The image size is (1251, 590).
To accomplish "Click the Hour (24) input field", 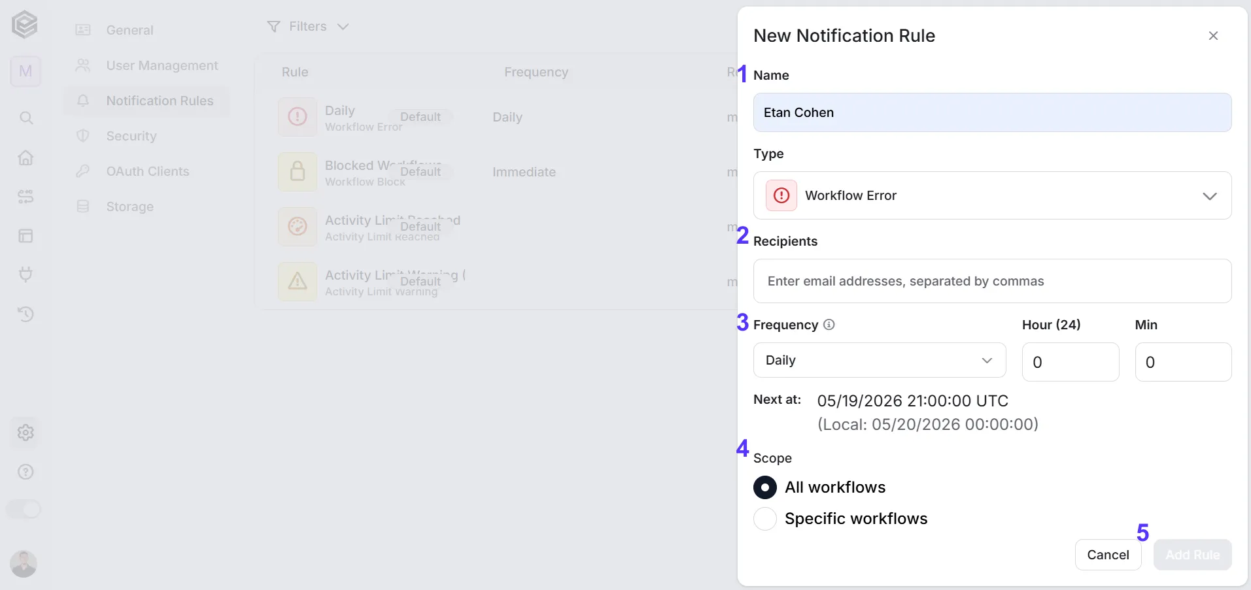I will [1071, 362].
